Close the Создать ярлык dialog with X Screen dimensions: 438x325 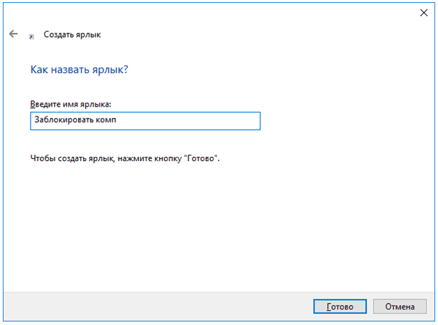tap(424, 13)
